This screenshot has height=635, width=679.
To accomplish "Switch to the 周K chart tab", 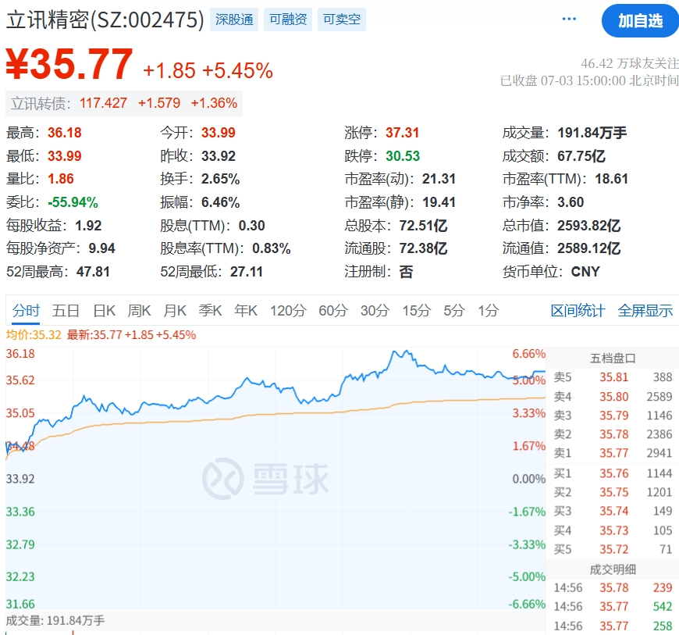I will [140, 311].
